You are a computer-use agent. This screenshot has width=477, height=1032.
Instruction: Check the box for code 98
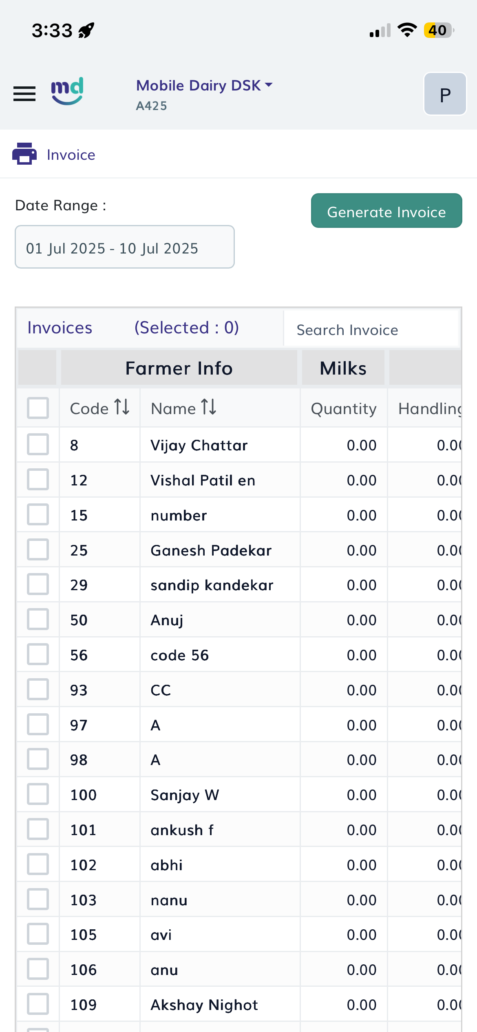(x=38, y=759)
